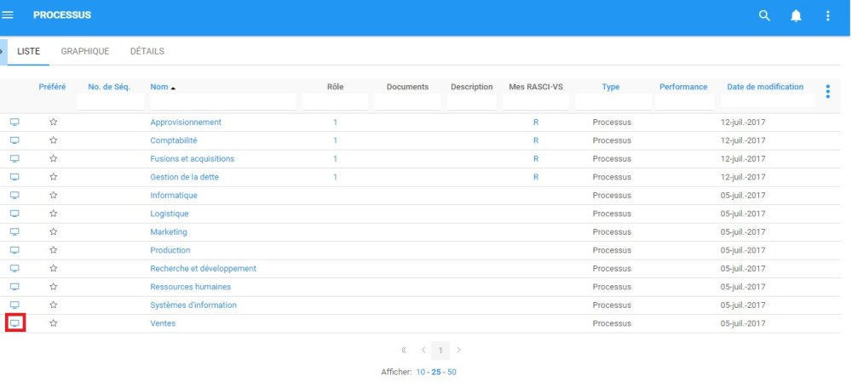
Task: Go to next page arrow
Action: (458, 350)
